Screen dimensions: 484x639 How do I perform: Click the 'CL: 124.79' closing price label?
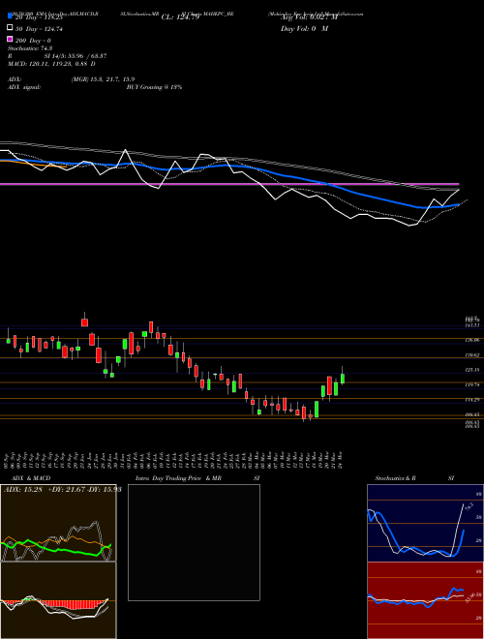180,17
